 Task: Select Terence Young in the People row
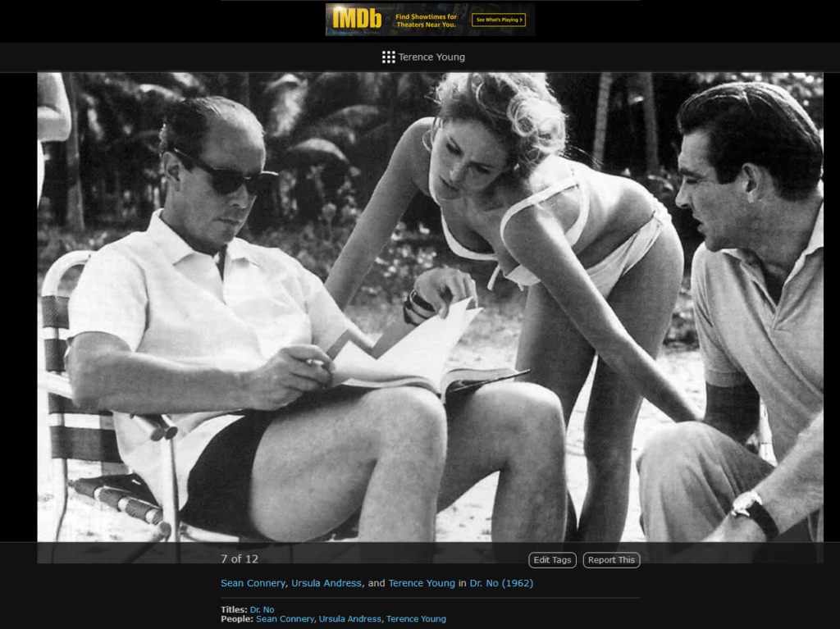(x=416, y=619)
